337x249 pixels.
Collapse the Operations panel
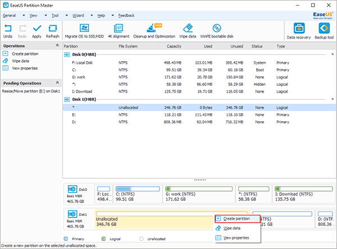click(x=57, y=45)
